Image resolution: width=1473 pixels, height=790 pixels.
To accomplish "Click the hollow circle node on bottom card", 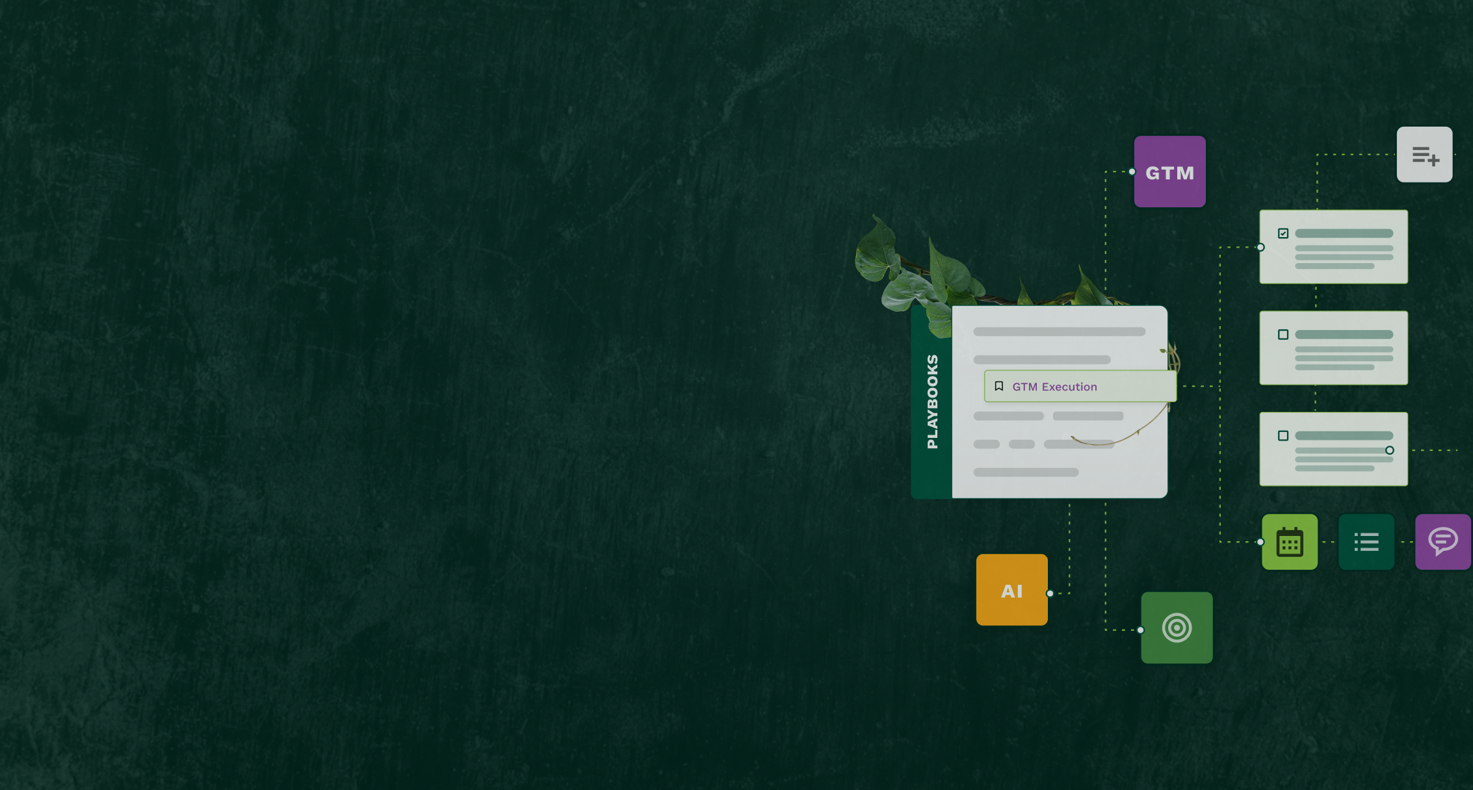I will click(x=1389, y=450).
